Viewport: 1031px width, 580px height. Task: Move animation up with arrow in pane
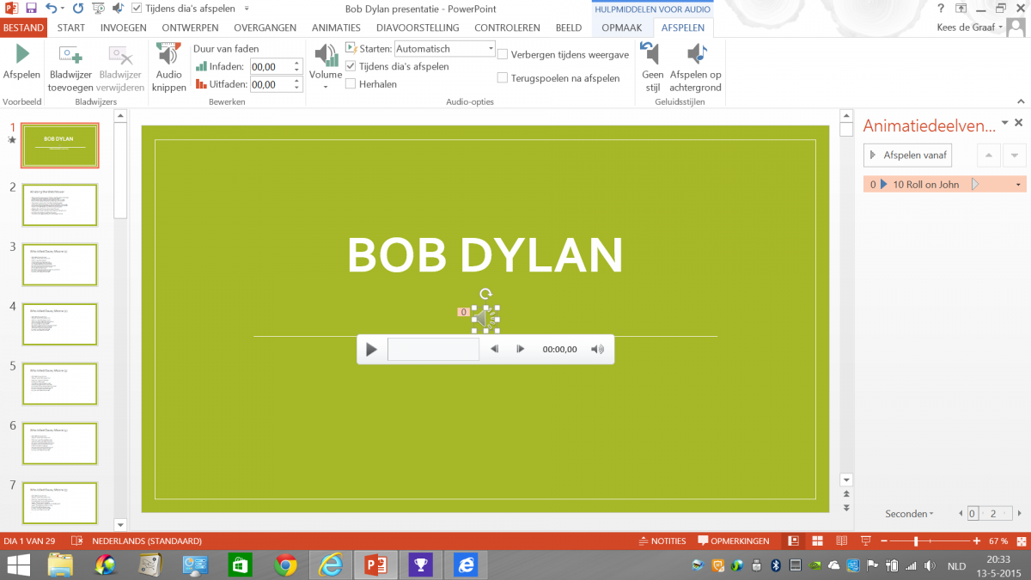(x=989, y=156)
